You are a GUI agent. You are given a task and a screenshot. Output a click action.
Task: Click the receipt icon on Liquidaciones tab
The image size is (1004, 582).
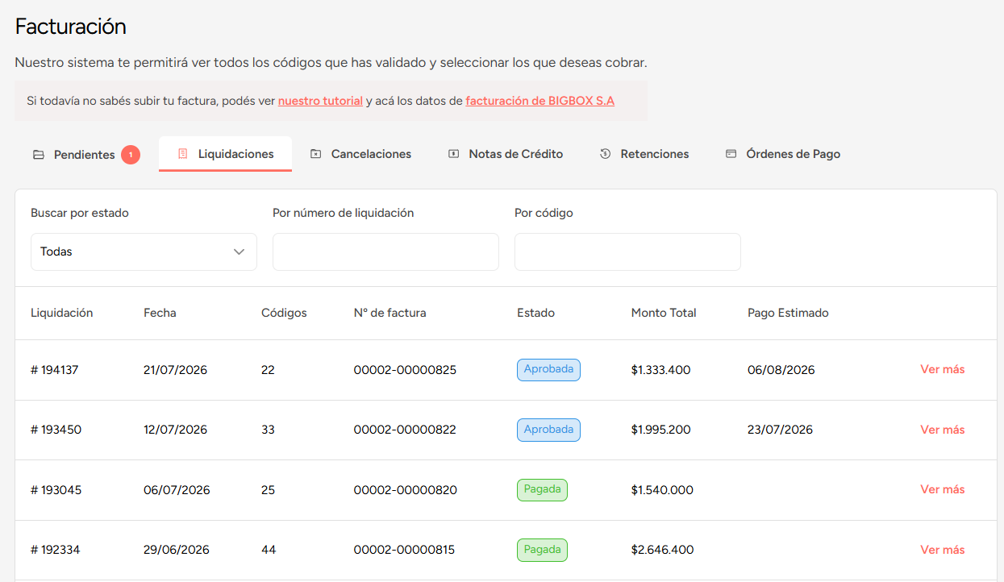(182, 153)
